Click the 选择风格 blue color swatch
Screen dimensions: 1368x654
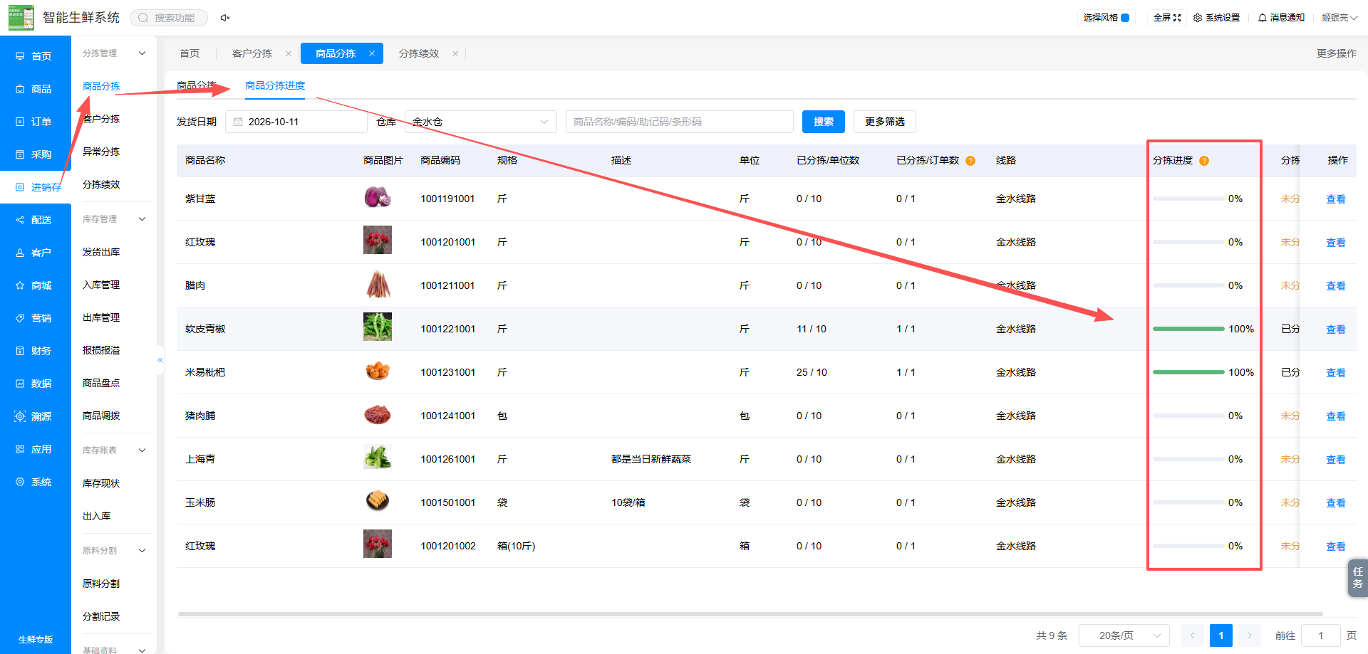[x=1125, y=18]
